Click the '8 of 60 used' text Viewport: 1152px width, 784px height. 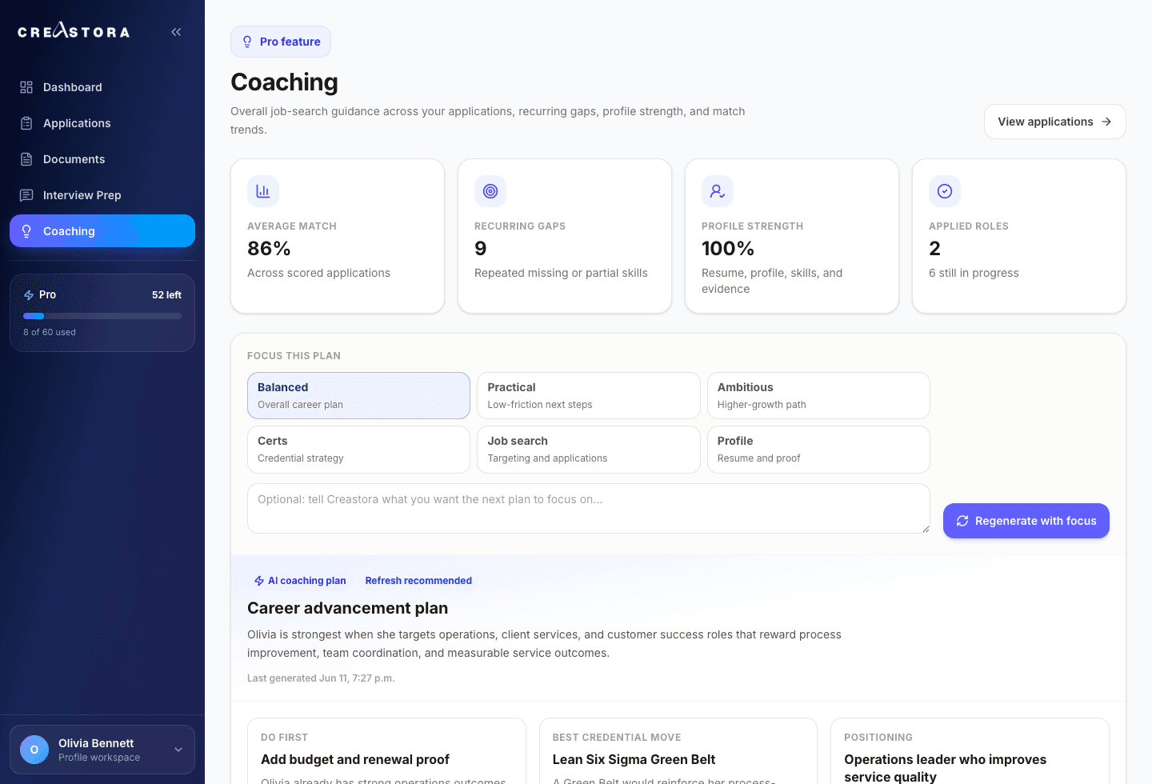point(50,332)
